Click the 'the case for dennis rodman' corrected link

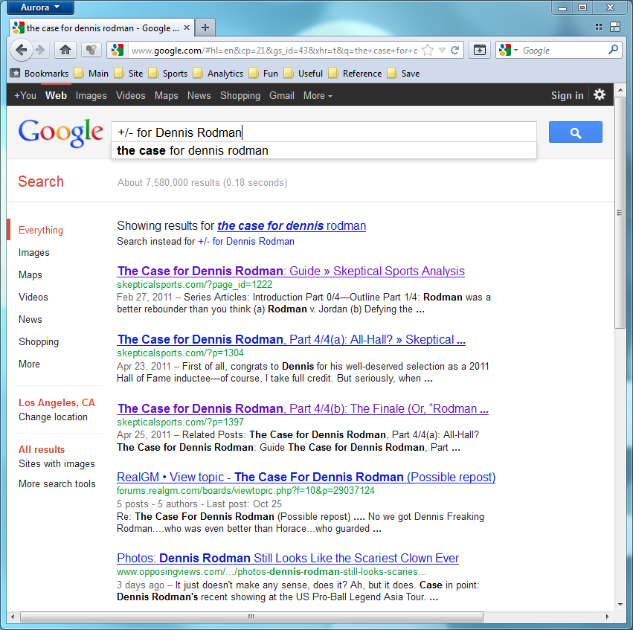pyautogui.click(x=292, y=225)
